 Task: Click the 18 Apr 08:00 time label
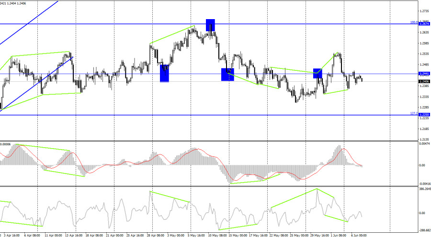pos(94,236)
